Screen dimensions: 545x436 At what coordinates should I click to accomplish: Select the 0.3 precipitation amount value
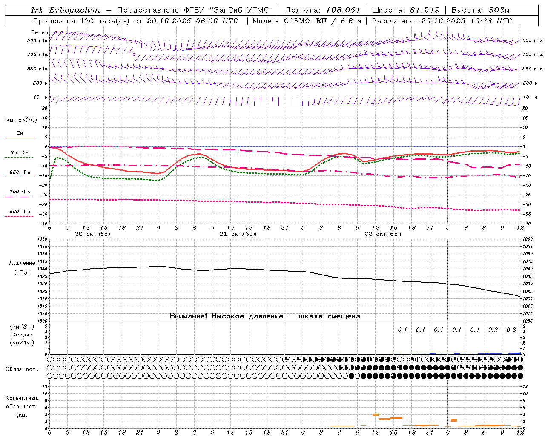pos(511,330)
